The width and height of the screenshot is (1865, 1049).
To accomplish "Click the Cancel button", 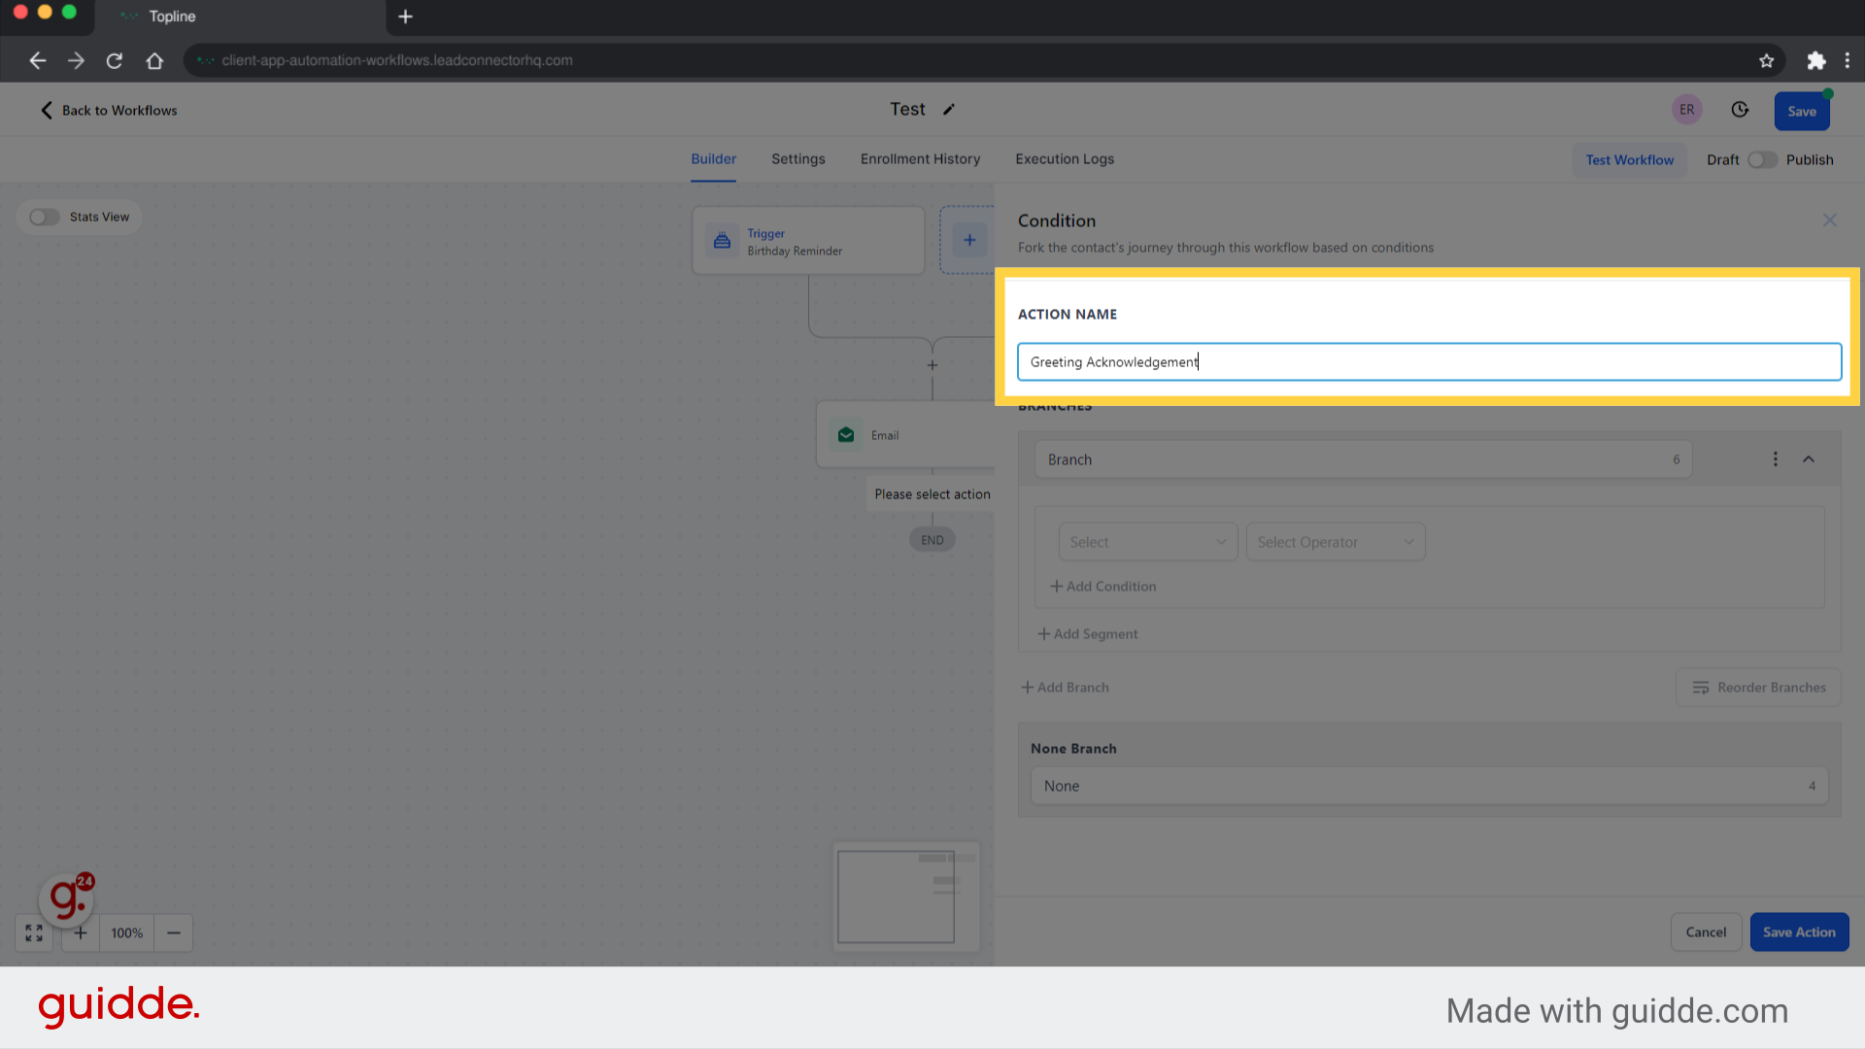I will (x=1706, y=931).
